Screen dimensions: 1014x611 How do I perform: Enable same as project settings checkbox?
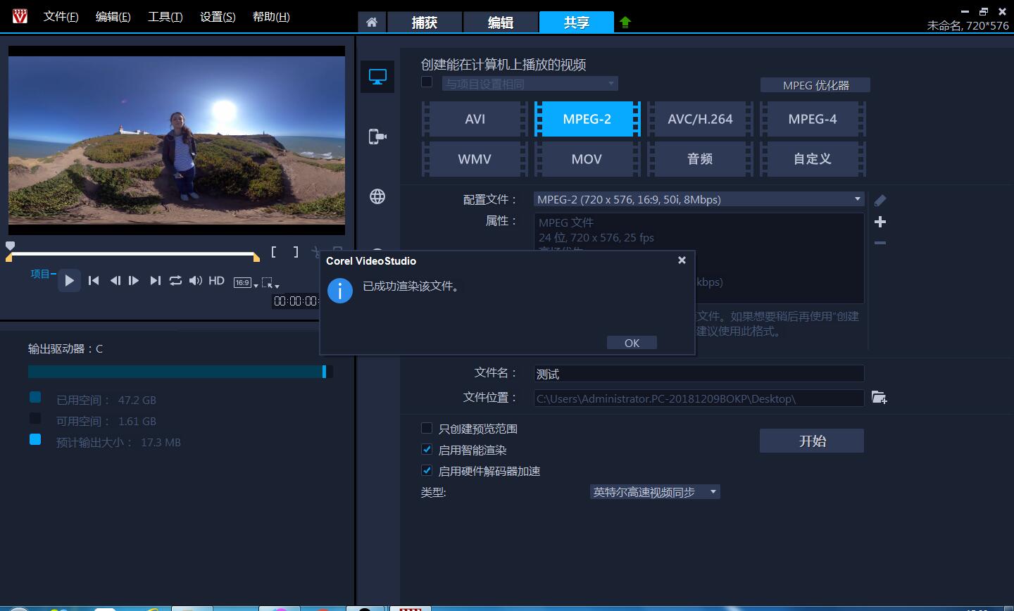[x=427, y=82]
